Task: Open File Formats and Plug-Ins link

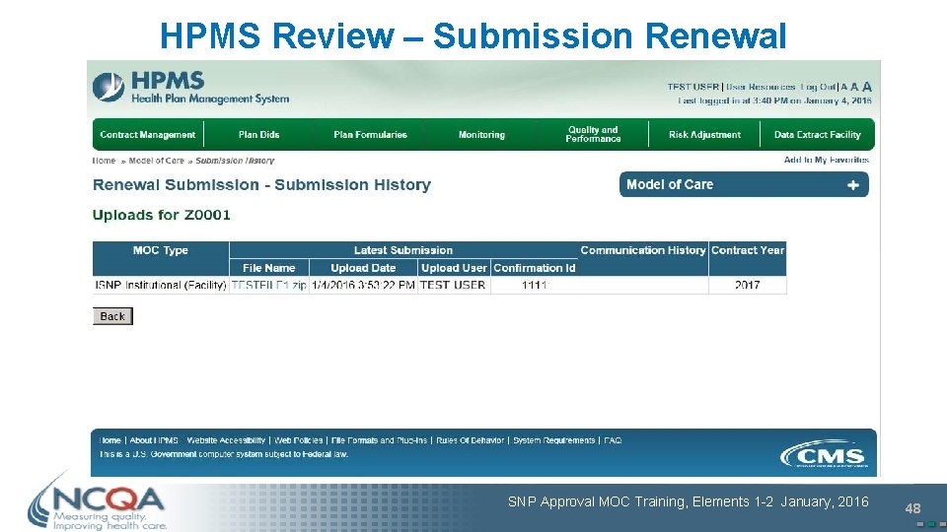Action: point(379,440)
